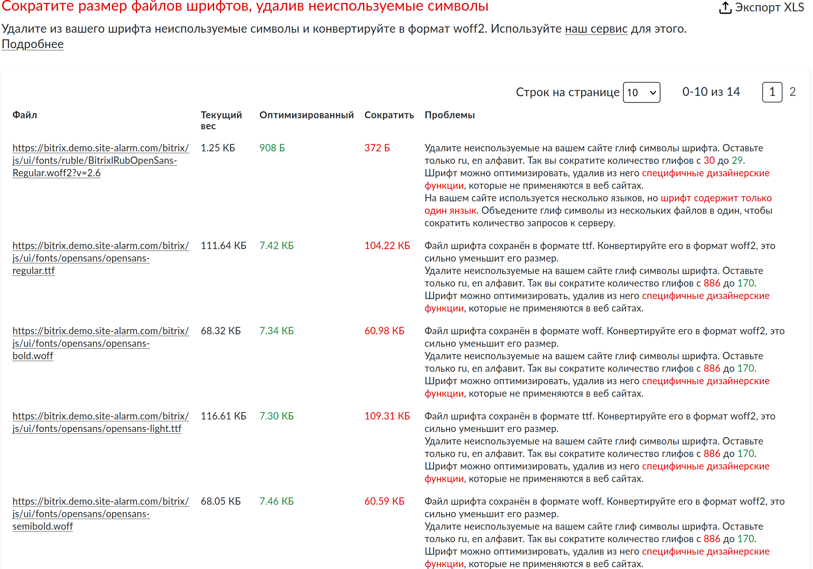Image resolution: width=813 pixels, height=569 pixels.
Task: Click Экспорт XLS button
Action: pyautogui.click(x=769, y=7)
